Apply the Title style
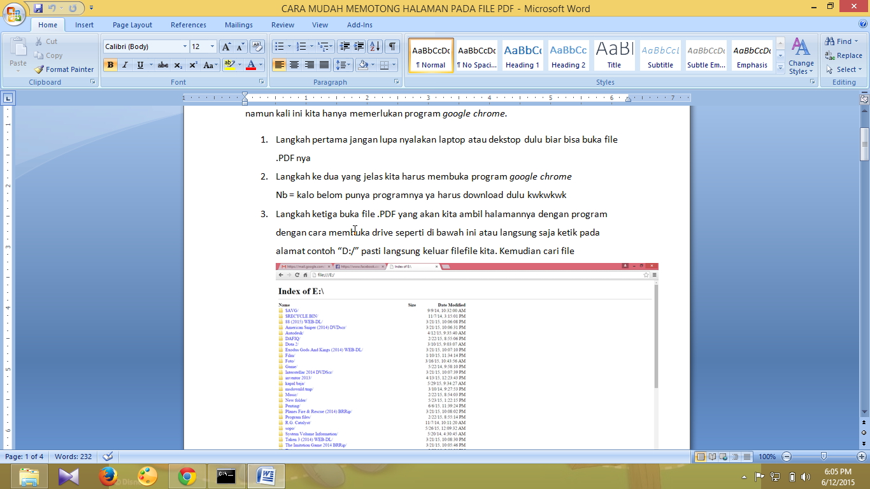Viewport: 870px width, 489px height. pos(614,55)
